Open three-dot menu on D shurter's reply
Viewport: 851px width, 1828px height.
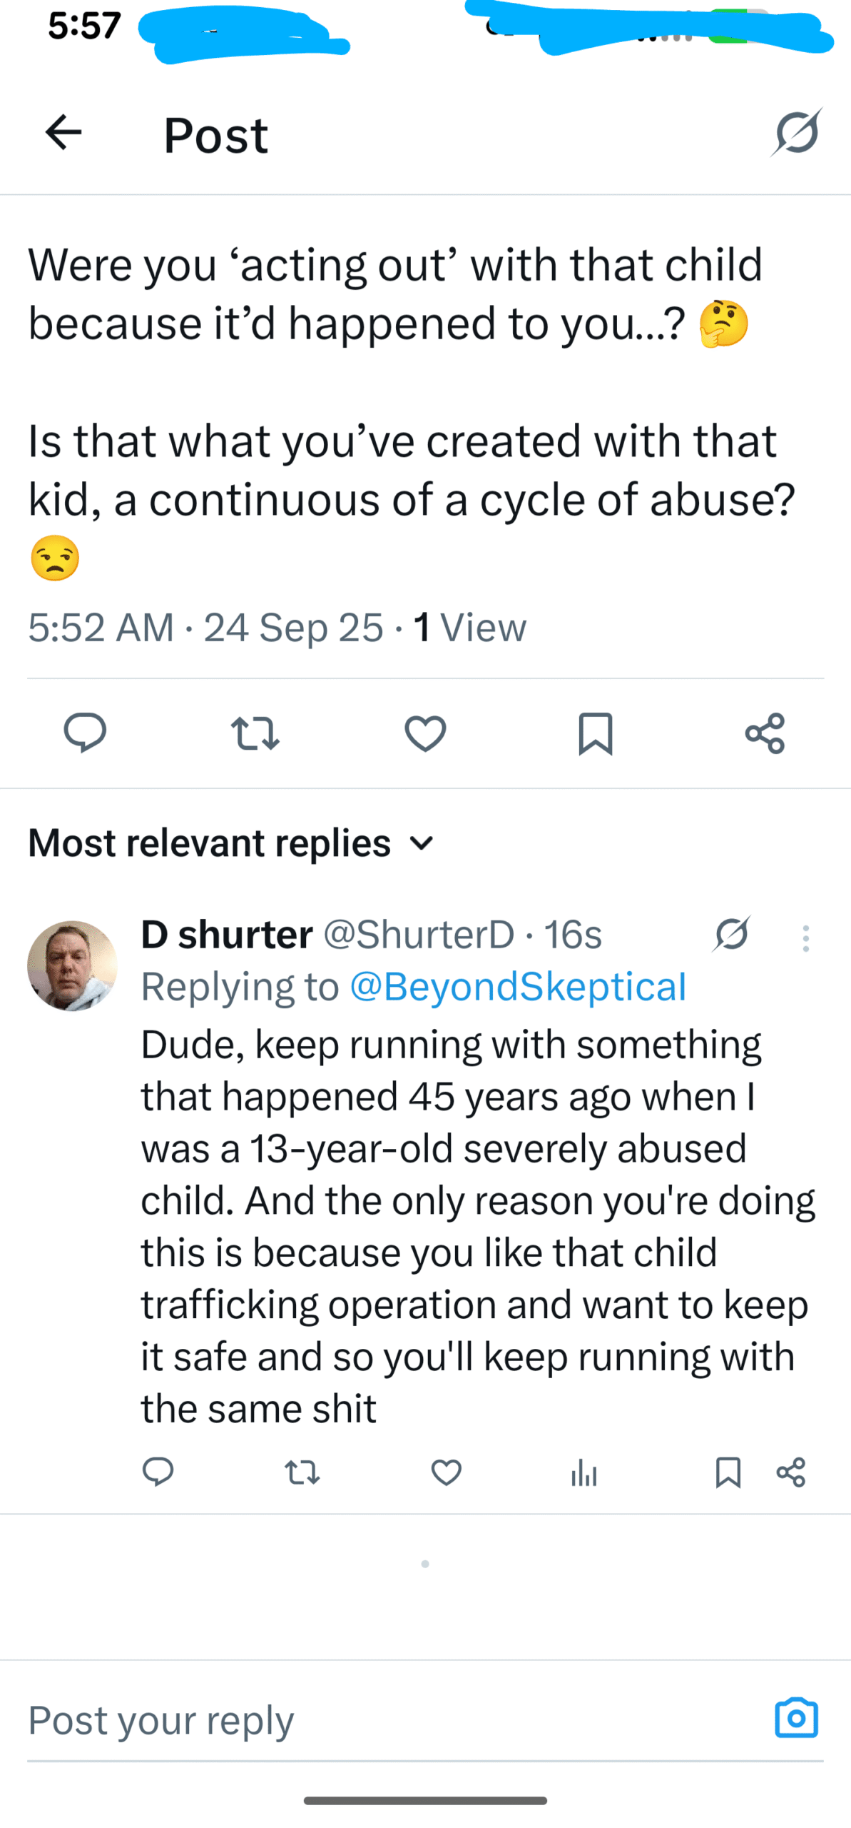click(805, 938)
